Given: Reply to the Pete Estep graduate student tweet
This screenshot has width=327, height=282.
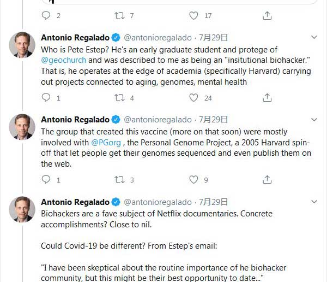Looking at the screenshot, I should pos(46,98).
